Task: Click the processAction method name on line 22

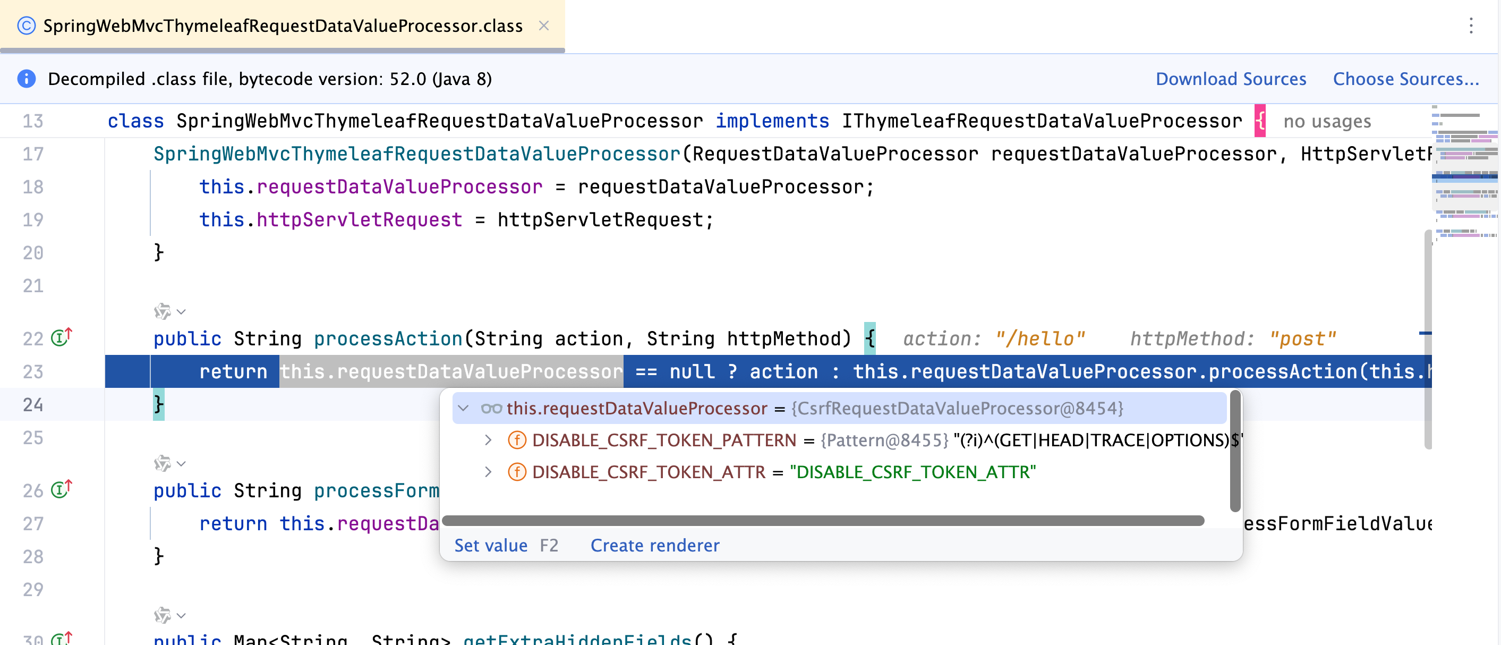Action: point(388,338)
